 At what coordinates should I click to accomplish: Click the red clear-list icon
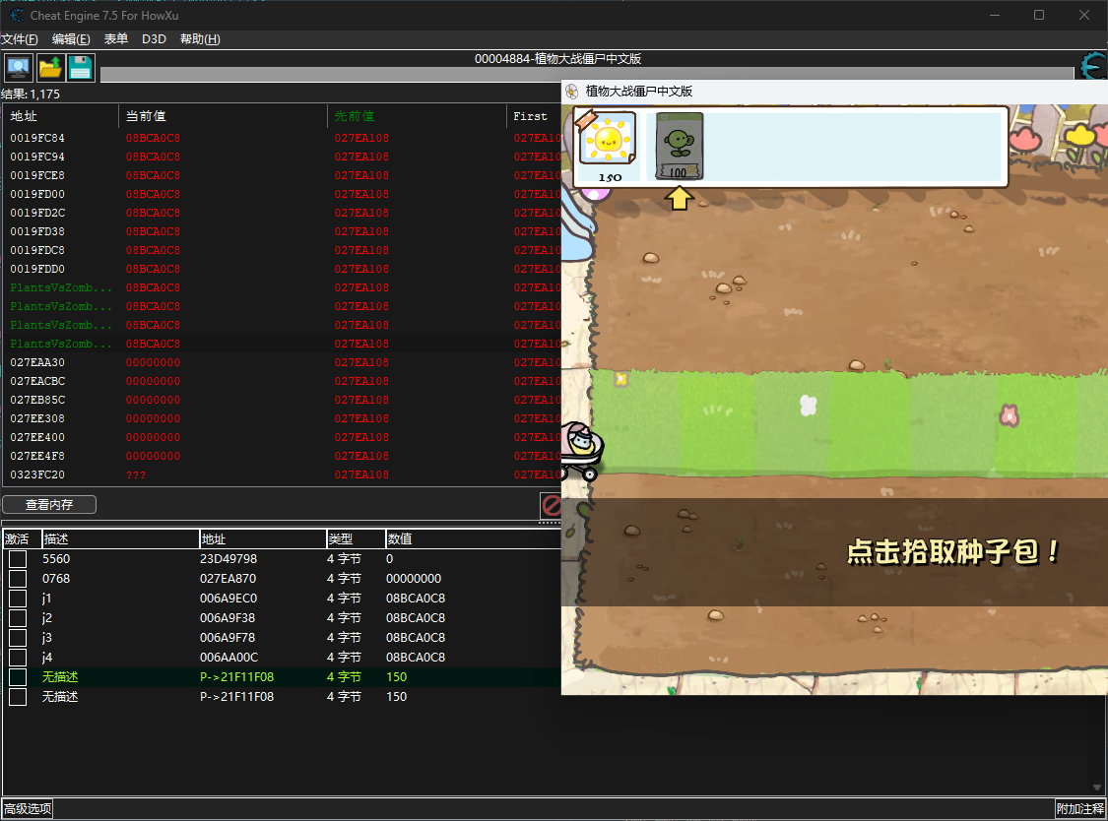click(x=552, y=506)
